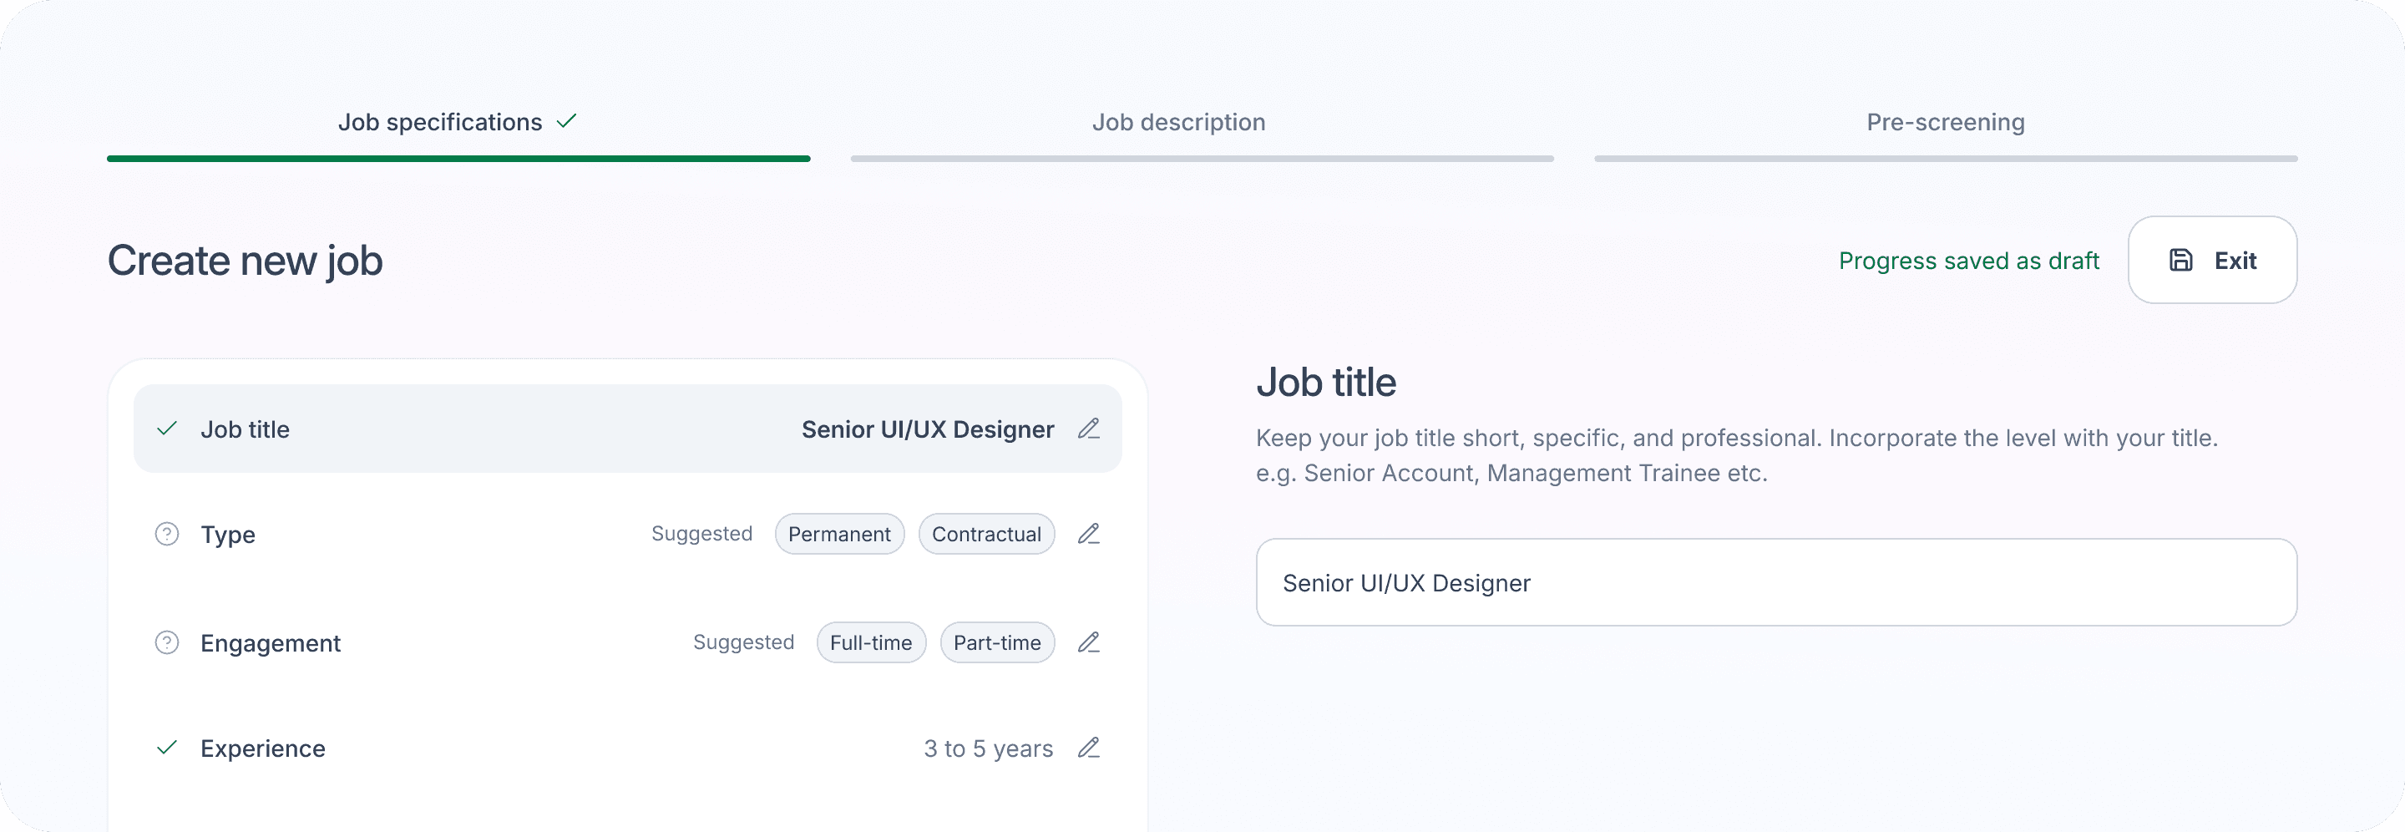This screenshot has width=2405, height=832.
Task: Click the green checkmark beside Job title
Action: tap(167, 429)
